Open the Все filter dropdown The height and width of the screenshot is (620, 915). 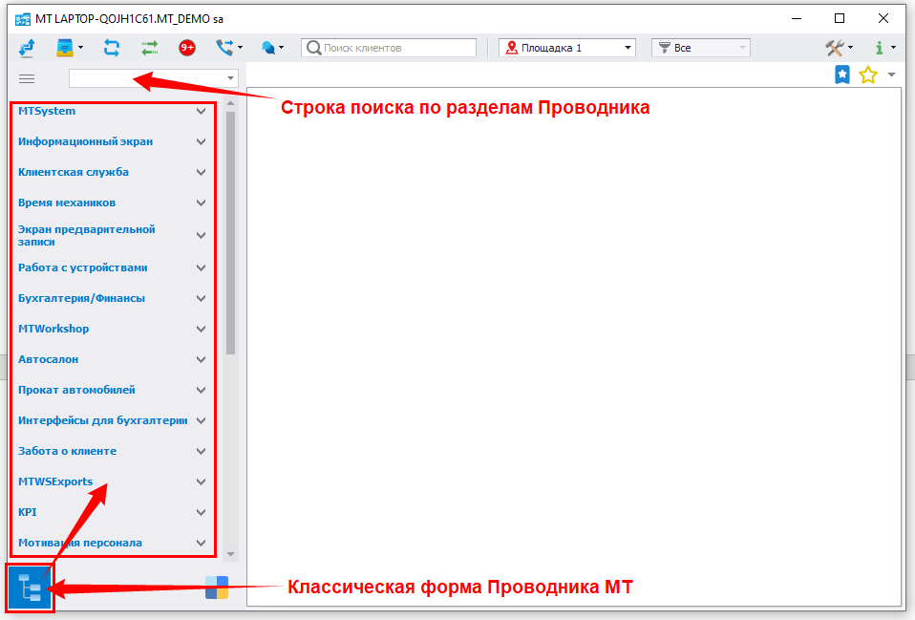click(700, 48)
